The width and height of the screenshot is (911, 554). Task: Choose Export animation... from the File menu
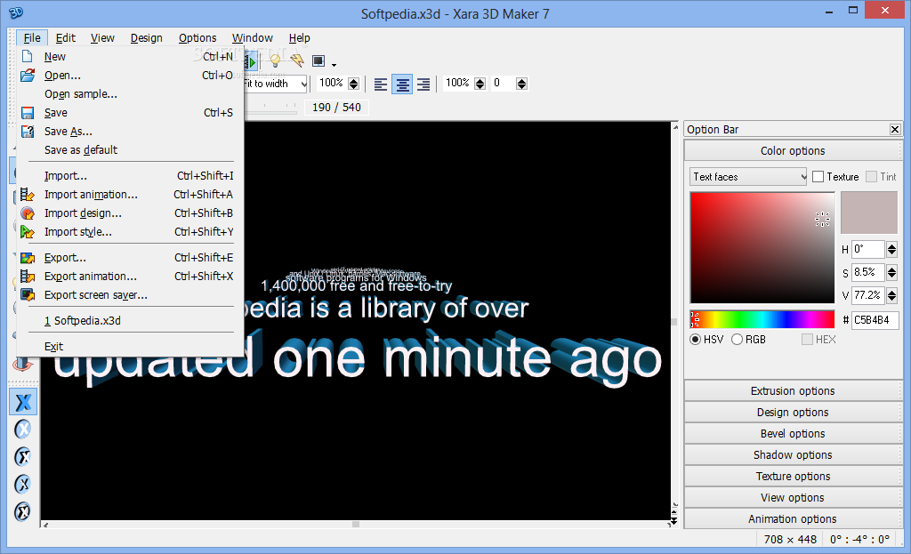click(126, 276)
